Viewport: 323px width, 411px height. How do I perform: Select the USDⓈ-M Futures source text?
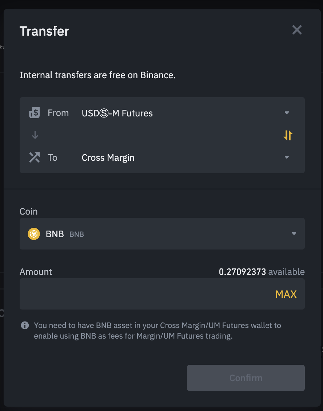pos(117,113)
